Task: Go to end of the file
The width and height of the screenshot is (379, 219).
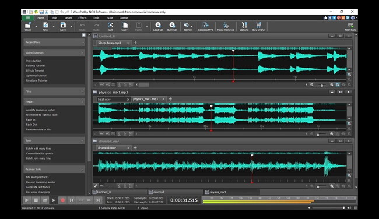Action: click(x=98, y=200)
